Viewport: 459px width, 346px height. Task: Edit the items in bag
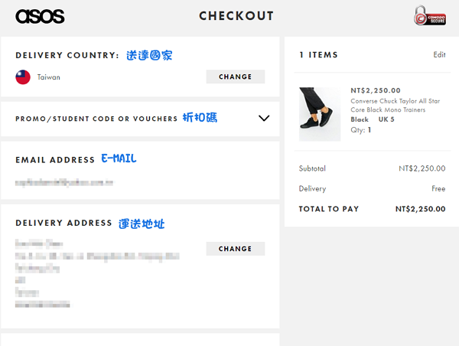(439, 55)
